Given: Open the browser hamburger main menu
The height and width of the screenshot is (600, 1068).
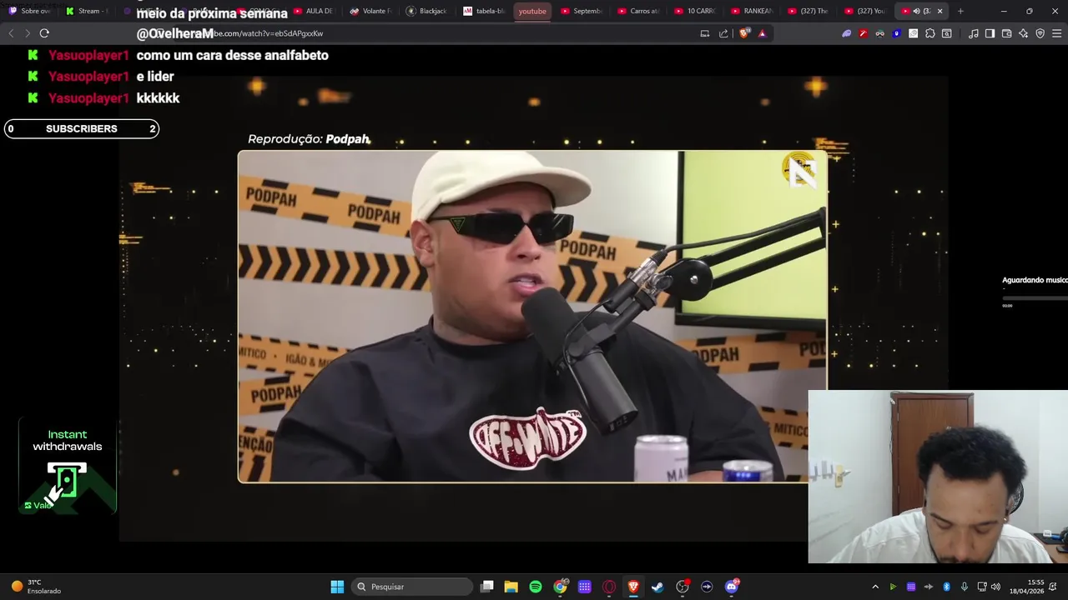Looking at the screenshot, I should 1056,33.
